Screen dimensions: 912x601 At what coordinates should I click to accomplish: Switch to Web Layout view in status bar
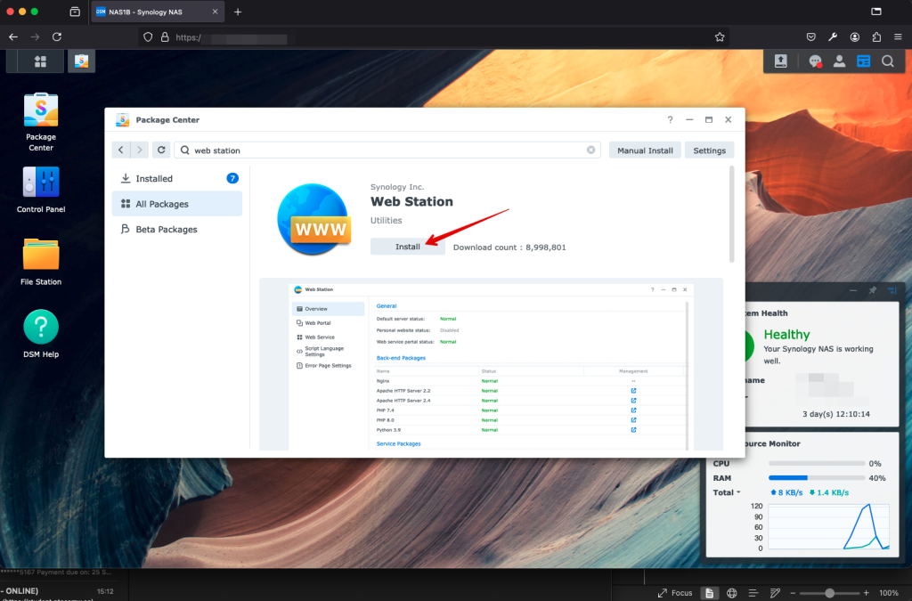732,593
